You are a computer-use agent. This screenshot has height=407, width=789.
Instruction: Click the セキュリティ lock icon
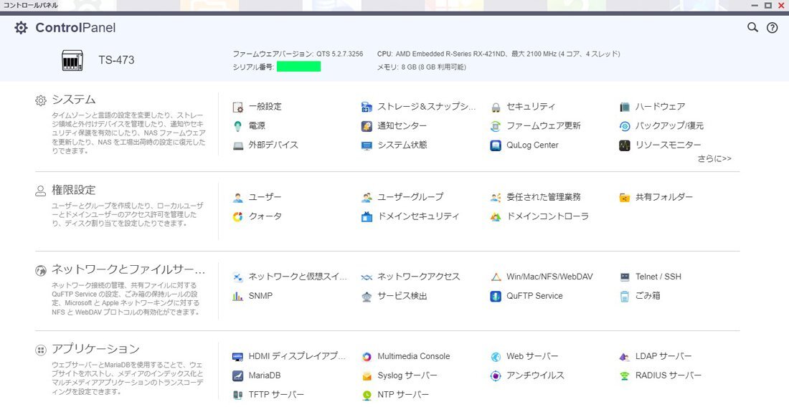pos(496,107)
